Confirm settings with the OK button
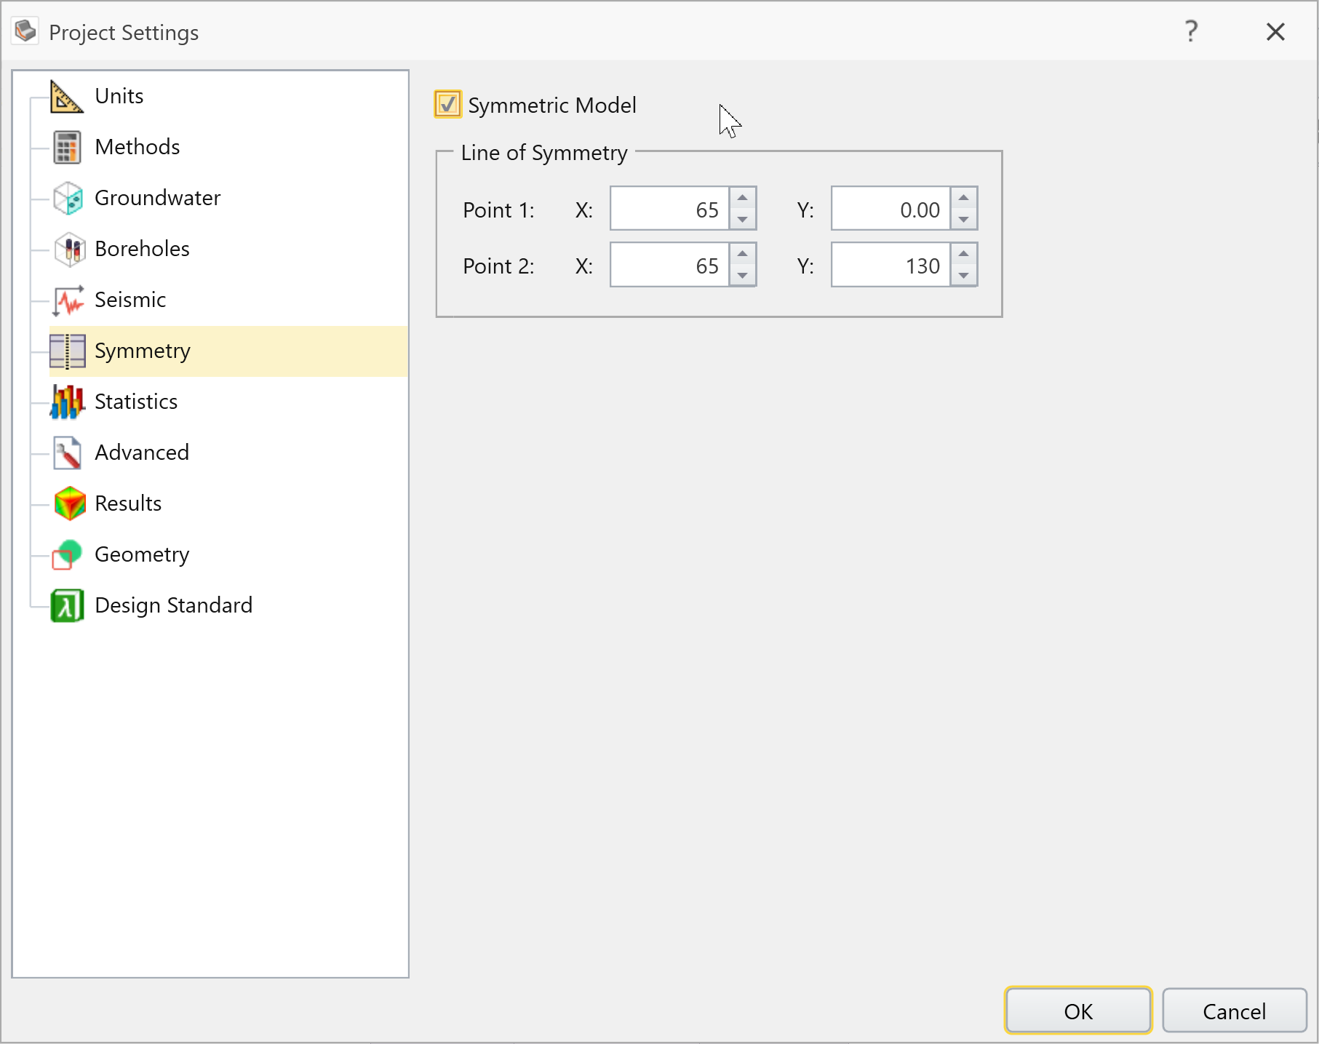 click(1078, 1011)
